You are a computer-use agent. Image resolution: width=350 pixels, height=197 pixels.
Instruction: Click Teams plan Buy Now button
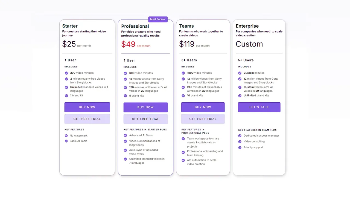[203, 107]
